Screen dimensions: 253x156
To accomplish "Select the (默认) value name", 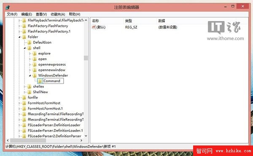I will 101,27.
